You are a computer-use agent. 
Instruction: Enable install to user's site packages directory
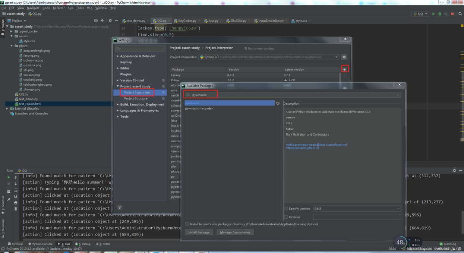pyautogui.click(x=187, y=224)
